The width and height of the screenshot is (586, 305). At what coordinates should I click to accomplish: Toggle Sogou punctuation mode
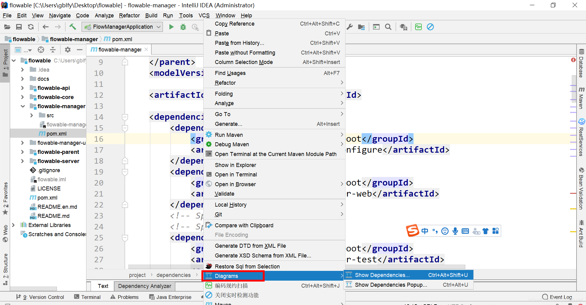[435, 231]
